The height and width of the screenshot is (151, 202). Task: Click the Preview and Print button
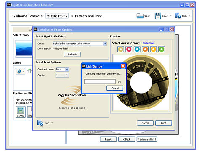pyautogui.click(x=147, y=139)
